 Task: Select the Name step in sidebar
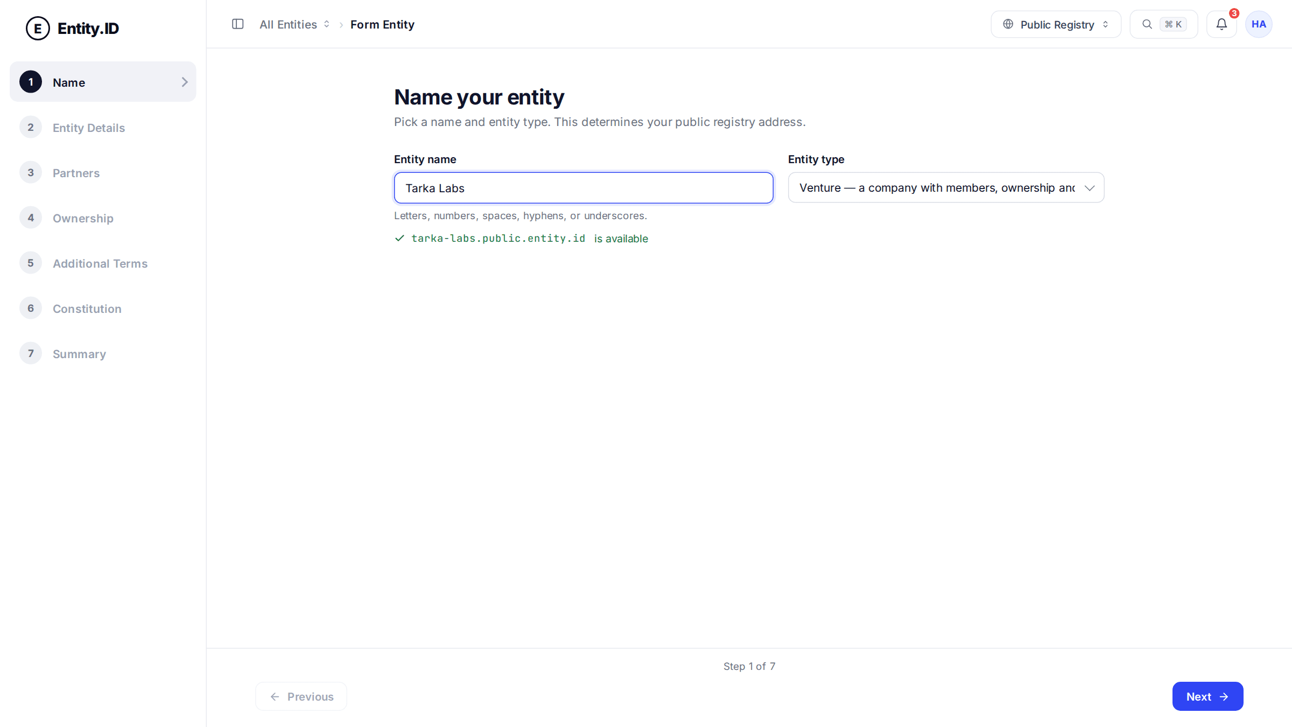pyautogui.click(x=103, y=82)
